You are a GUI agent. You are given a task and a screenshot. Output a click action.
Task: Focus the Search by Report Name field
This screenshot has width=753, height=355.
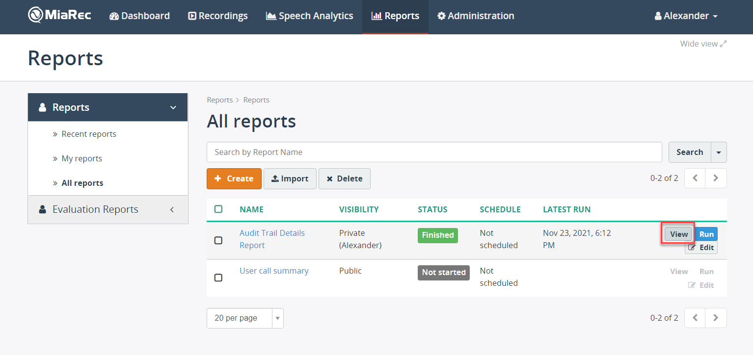pyautogui.click(x=434, y=152)
